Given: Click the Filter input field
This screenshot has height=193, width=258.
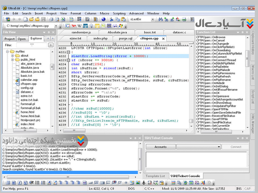Looking at the screenshot, I should pos(32,45).
